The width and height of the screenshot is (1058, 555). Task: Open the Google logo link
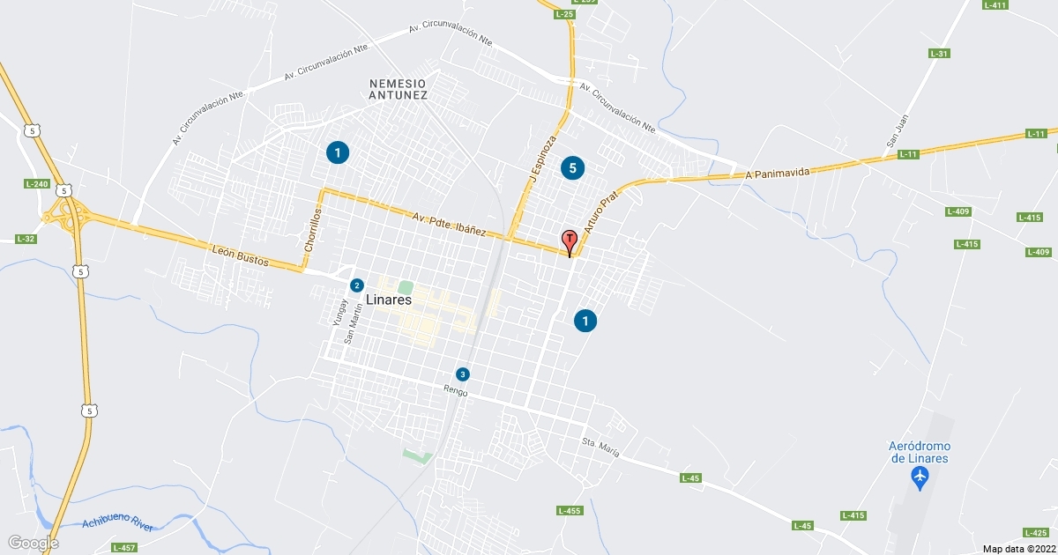point(33,543)
